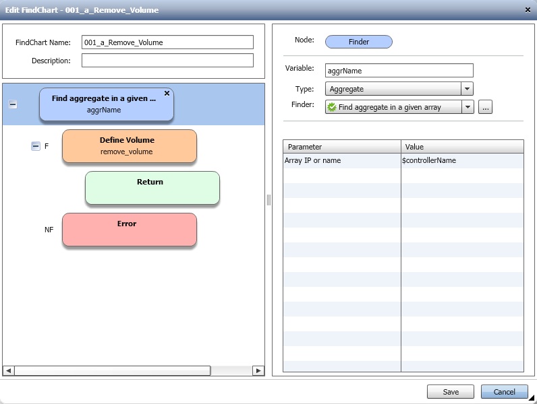Select the Define Volume node
537x404 pixels.
(x=129, y=146)
